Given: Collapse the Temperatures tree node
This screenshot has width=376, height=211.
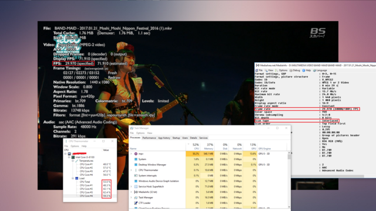Looking at the screenshot, I should 73,161.
